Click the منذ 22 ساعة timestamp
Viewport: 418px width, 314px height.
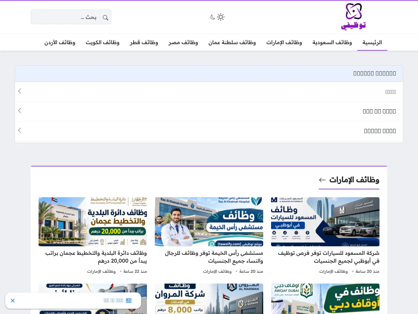pos(135,271)
